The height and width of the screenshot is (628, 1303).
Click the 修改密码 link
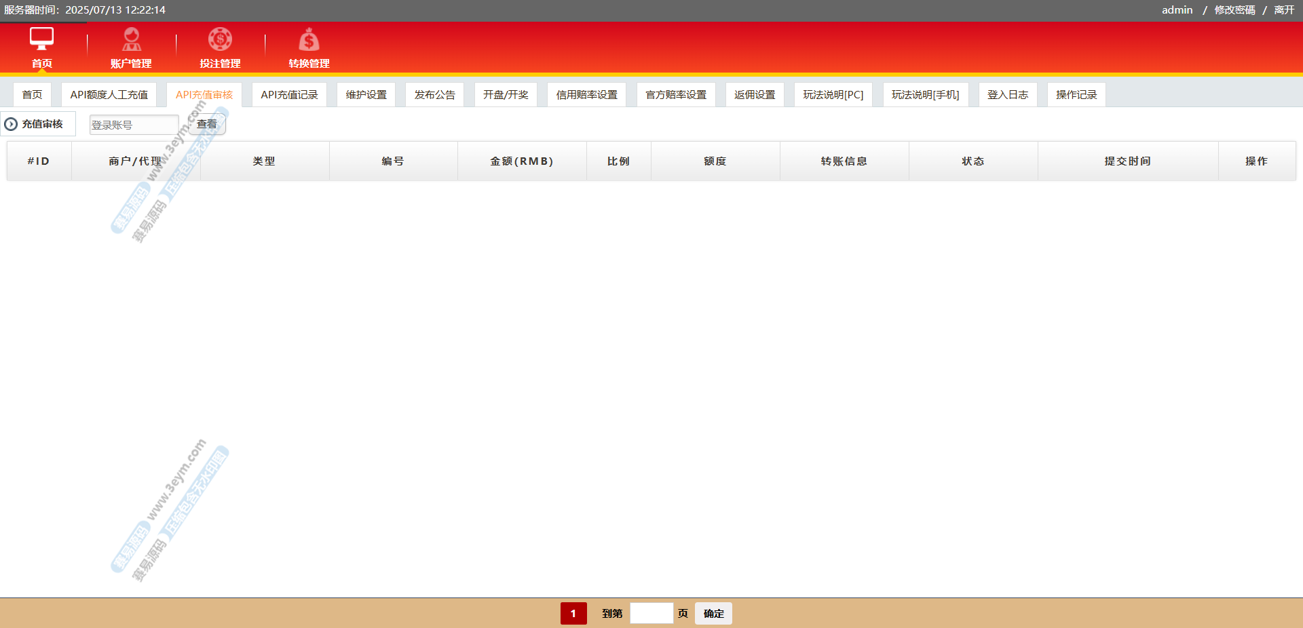[1234, 10]
